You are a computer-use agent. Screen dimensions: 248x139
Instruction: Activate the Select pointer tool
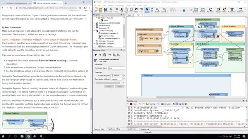tap(147, 10)
